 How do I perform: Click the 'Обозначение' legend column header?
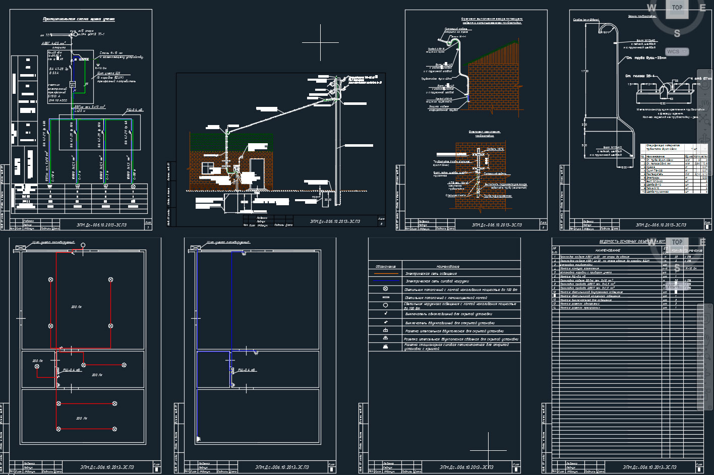point(386,266)
